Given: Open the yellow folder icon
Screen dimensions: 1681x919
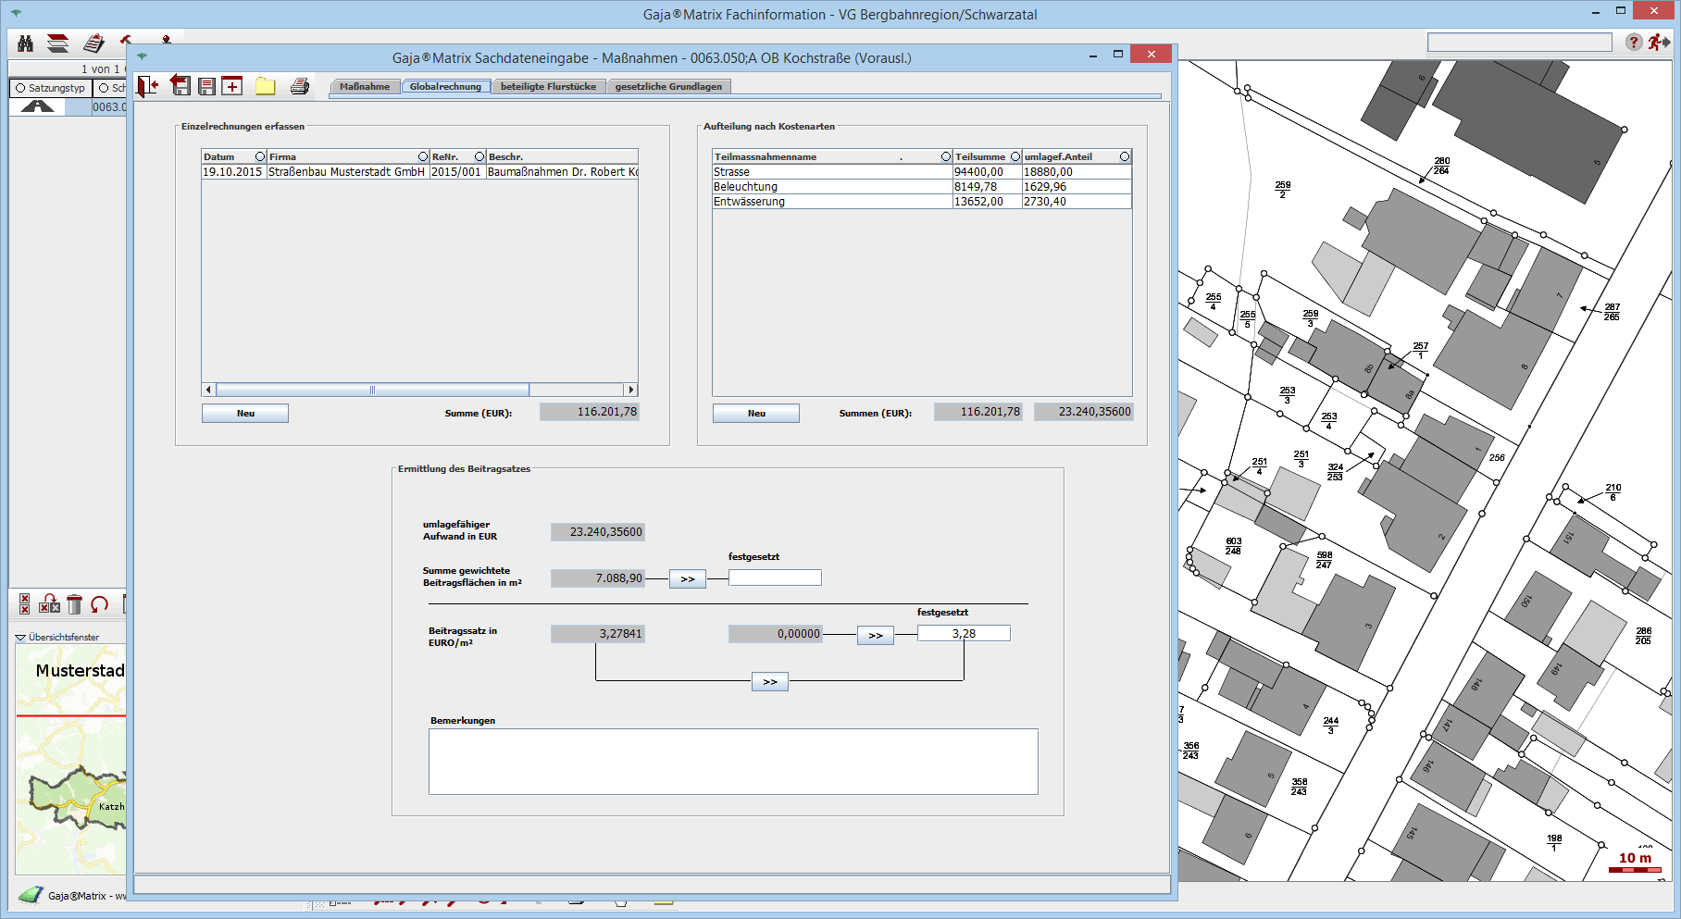Looking at the screenshot, I should pyautogui.click(x=266, y=86).
